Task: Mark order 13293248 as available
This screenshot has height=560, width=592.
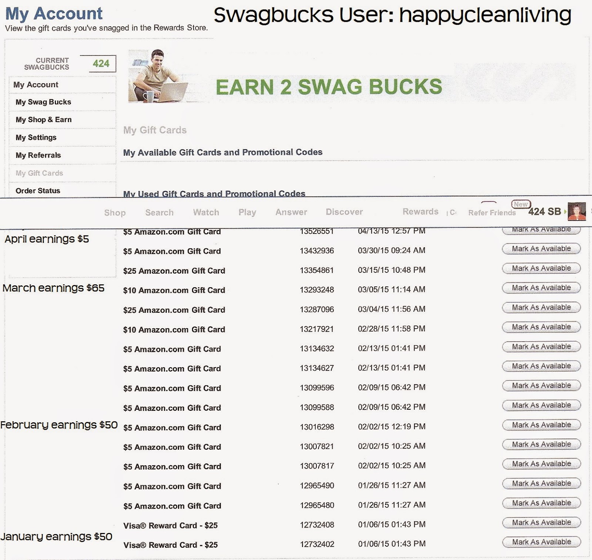Action: (541, 288)
